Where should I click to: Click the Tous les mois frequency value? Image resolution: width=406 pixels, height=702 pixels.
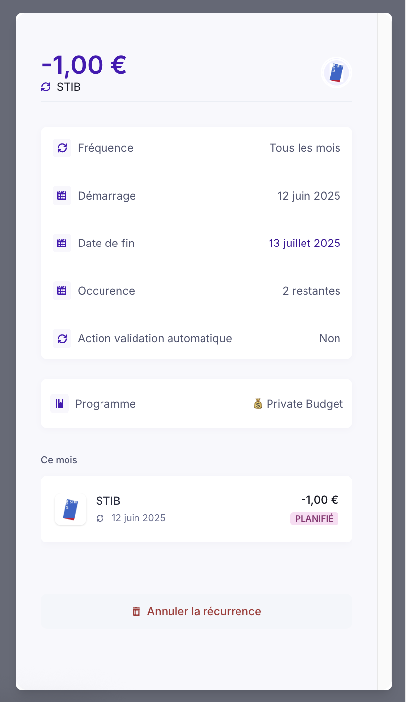point(305,148)
